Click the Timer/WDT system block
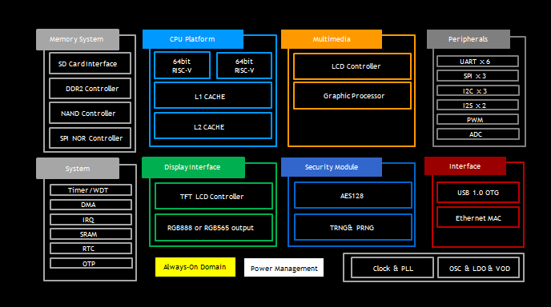The image size is (551, 307). coord(90,190)
